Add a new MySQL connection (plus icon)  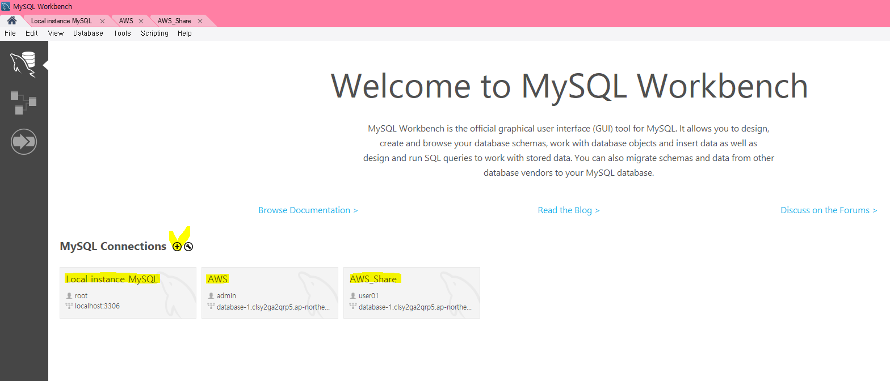[177, 247]
